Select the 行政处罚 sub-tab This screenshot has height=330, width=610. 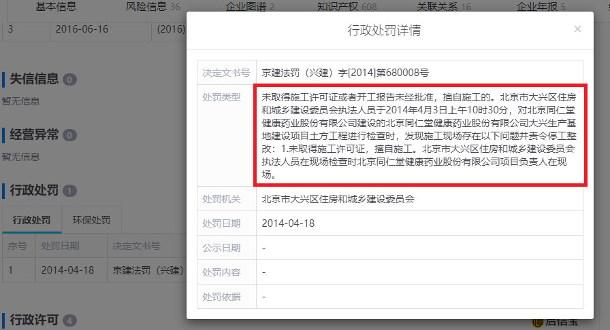coord(31,220)
